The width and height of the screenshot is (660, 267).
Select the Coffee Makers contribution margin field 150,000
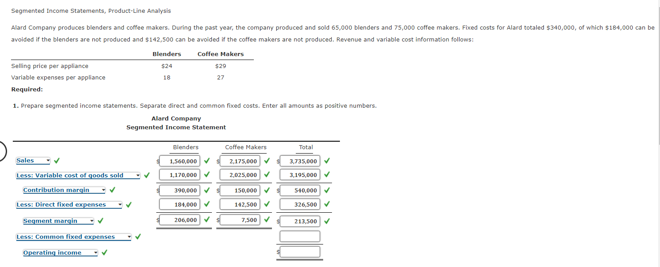pos(239,190)
